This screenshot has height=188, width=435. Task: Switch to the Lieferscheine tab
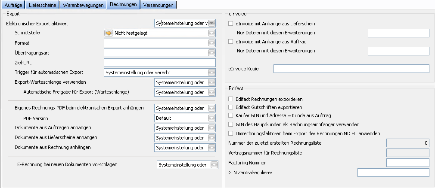point(42,5)
